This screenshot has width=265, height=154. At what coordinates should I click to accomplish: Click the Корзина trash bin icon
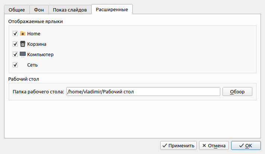click(x=23, y=44)
